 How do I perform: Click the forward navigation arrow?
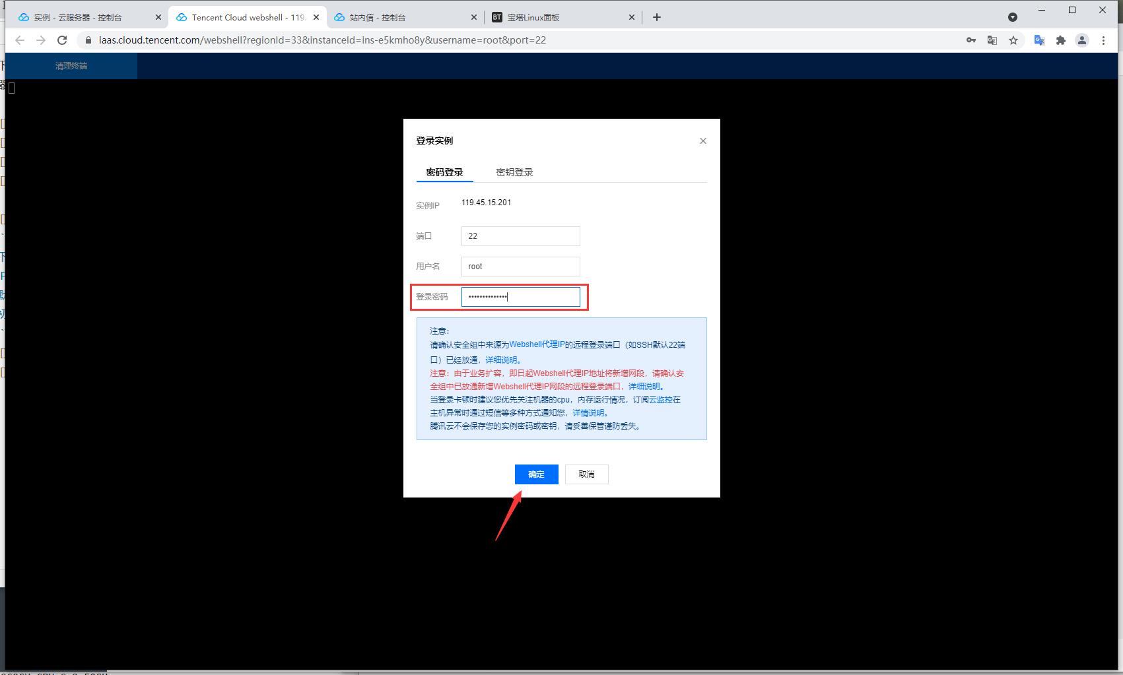41,40
